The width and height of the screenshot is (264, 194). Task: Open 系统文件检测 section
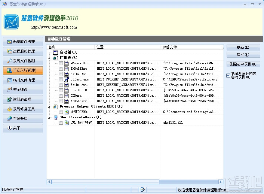pyautogui.click(x=23, y=61)
